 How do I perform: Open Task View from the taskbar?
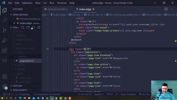coord(15,98)
